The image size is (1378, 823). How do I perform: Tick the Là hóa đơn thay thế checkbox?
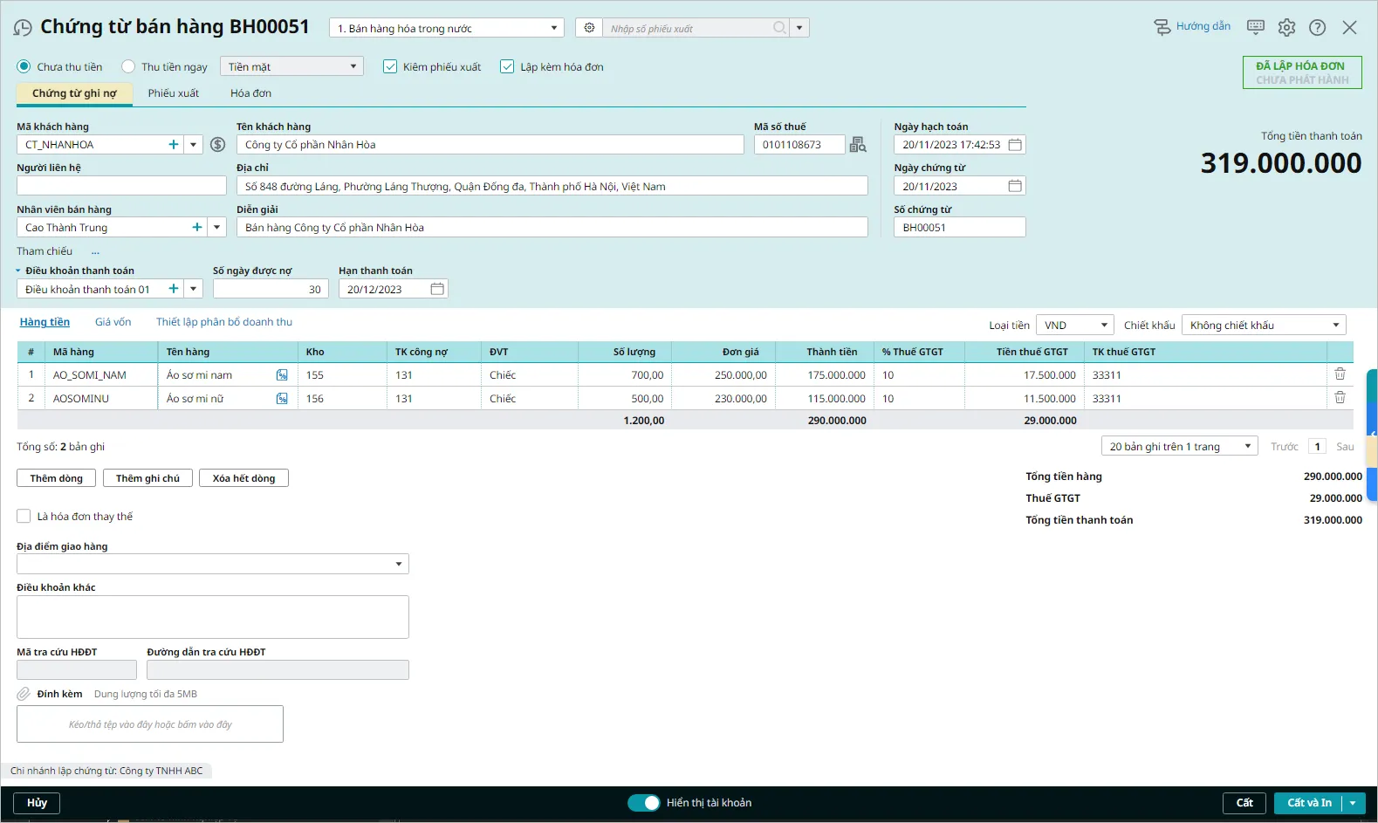pyautogui.click(x=24, y=517)
